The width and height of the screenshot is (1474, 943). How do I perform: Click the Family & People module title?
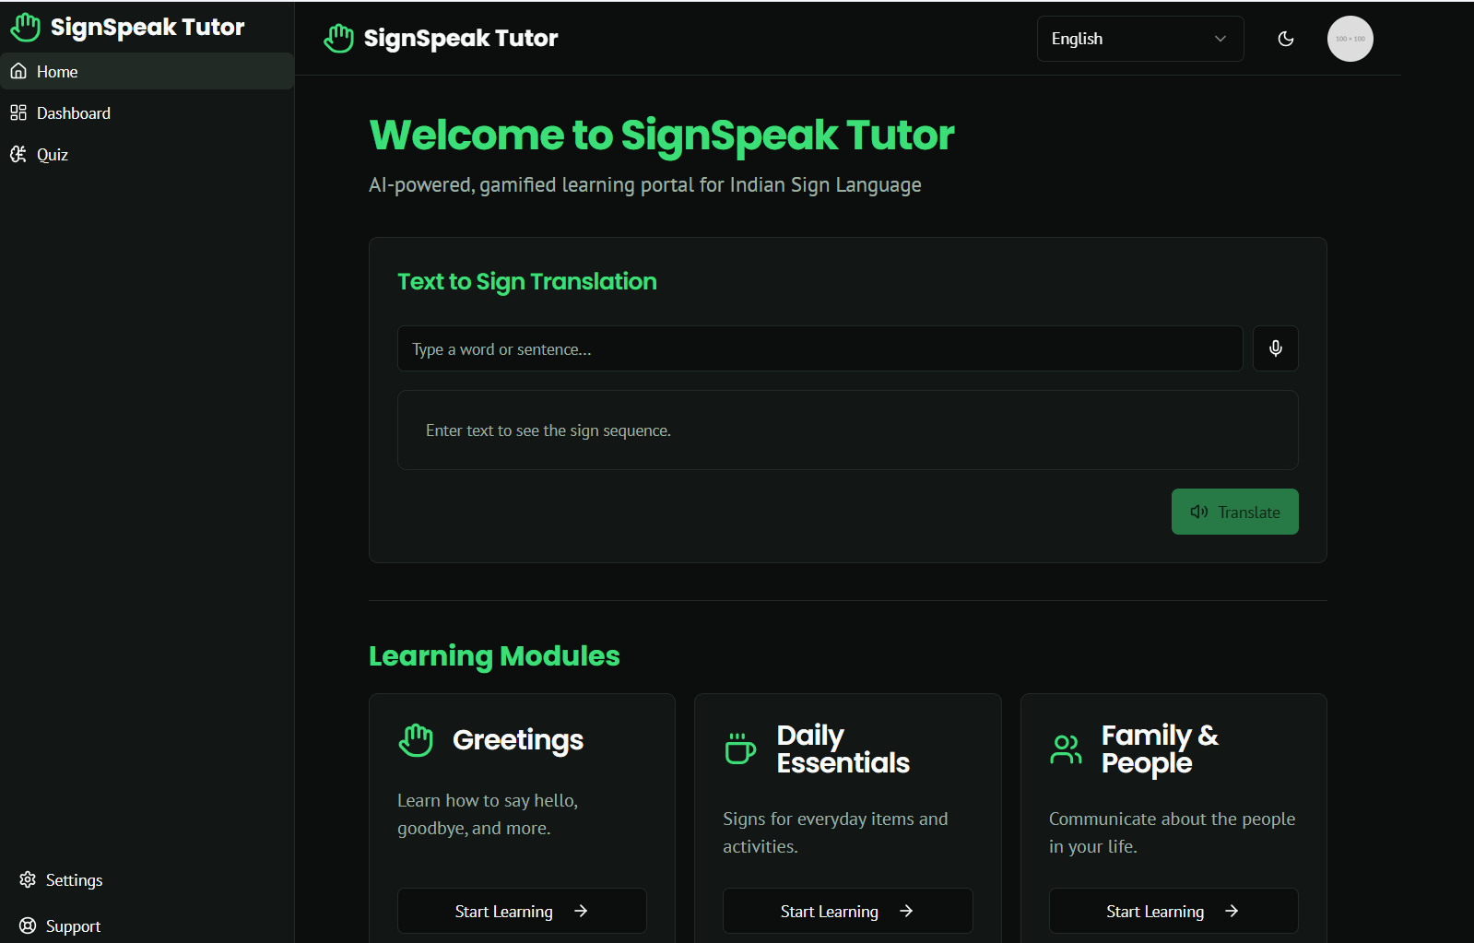[x=1160, y=749]
